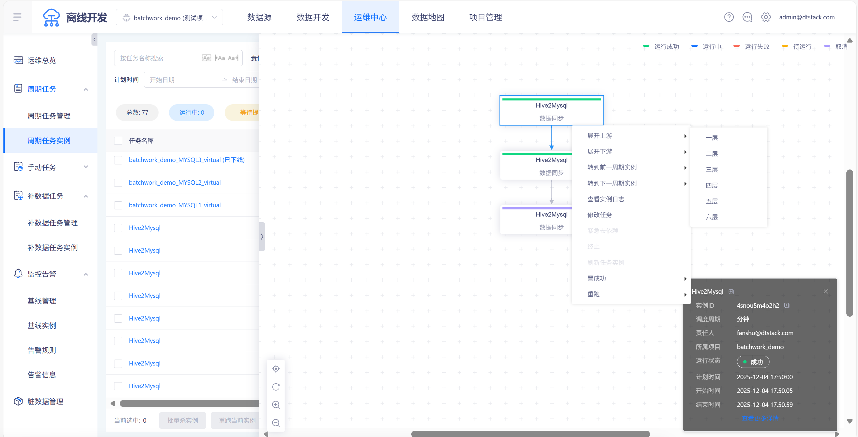Open the batchwork_demo project dropdown
Screen dimensions: 858x437
coord(169,17)
